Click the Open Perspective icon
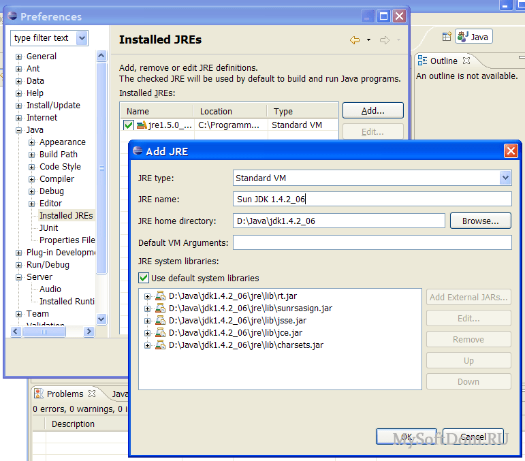525x461 pixels. (x=447, y=37)
